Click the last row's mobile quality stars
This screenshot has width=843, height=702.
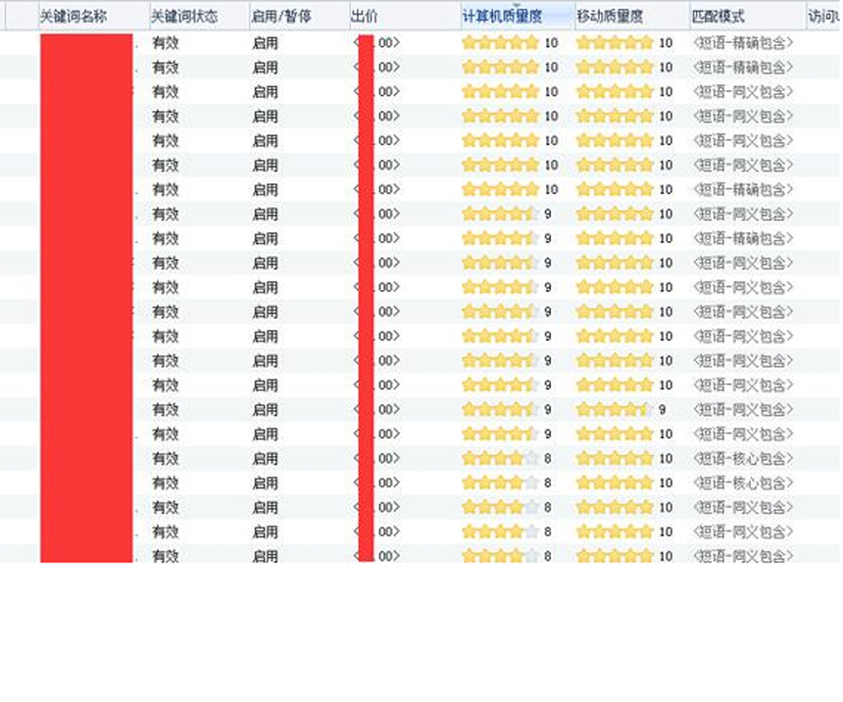(x=614, y=556)
